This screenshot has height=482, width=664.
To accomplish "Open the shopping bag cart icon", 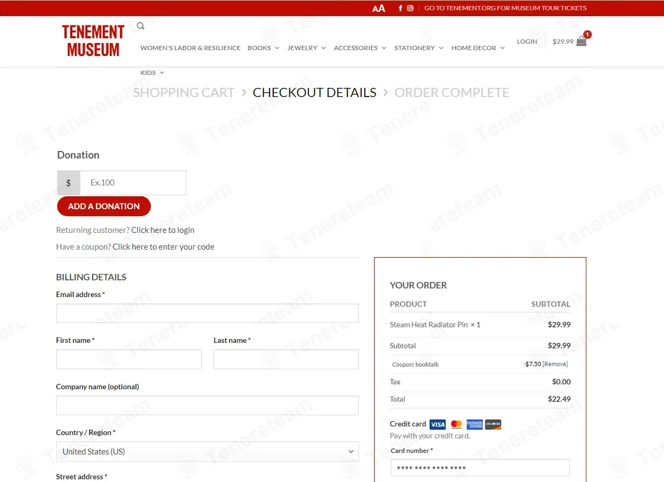I will [x=582, y=41].
